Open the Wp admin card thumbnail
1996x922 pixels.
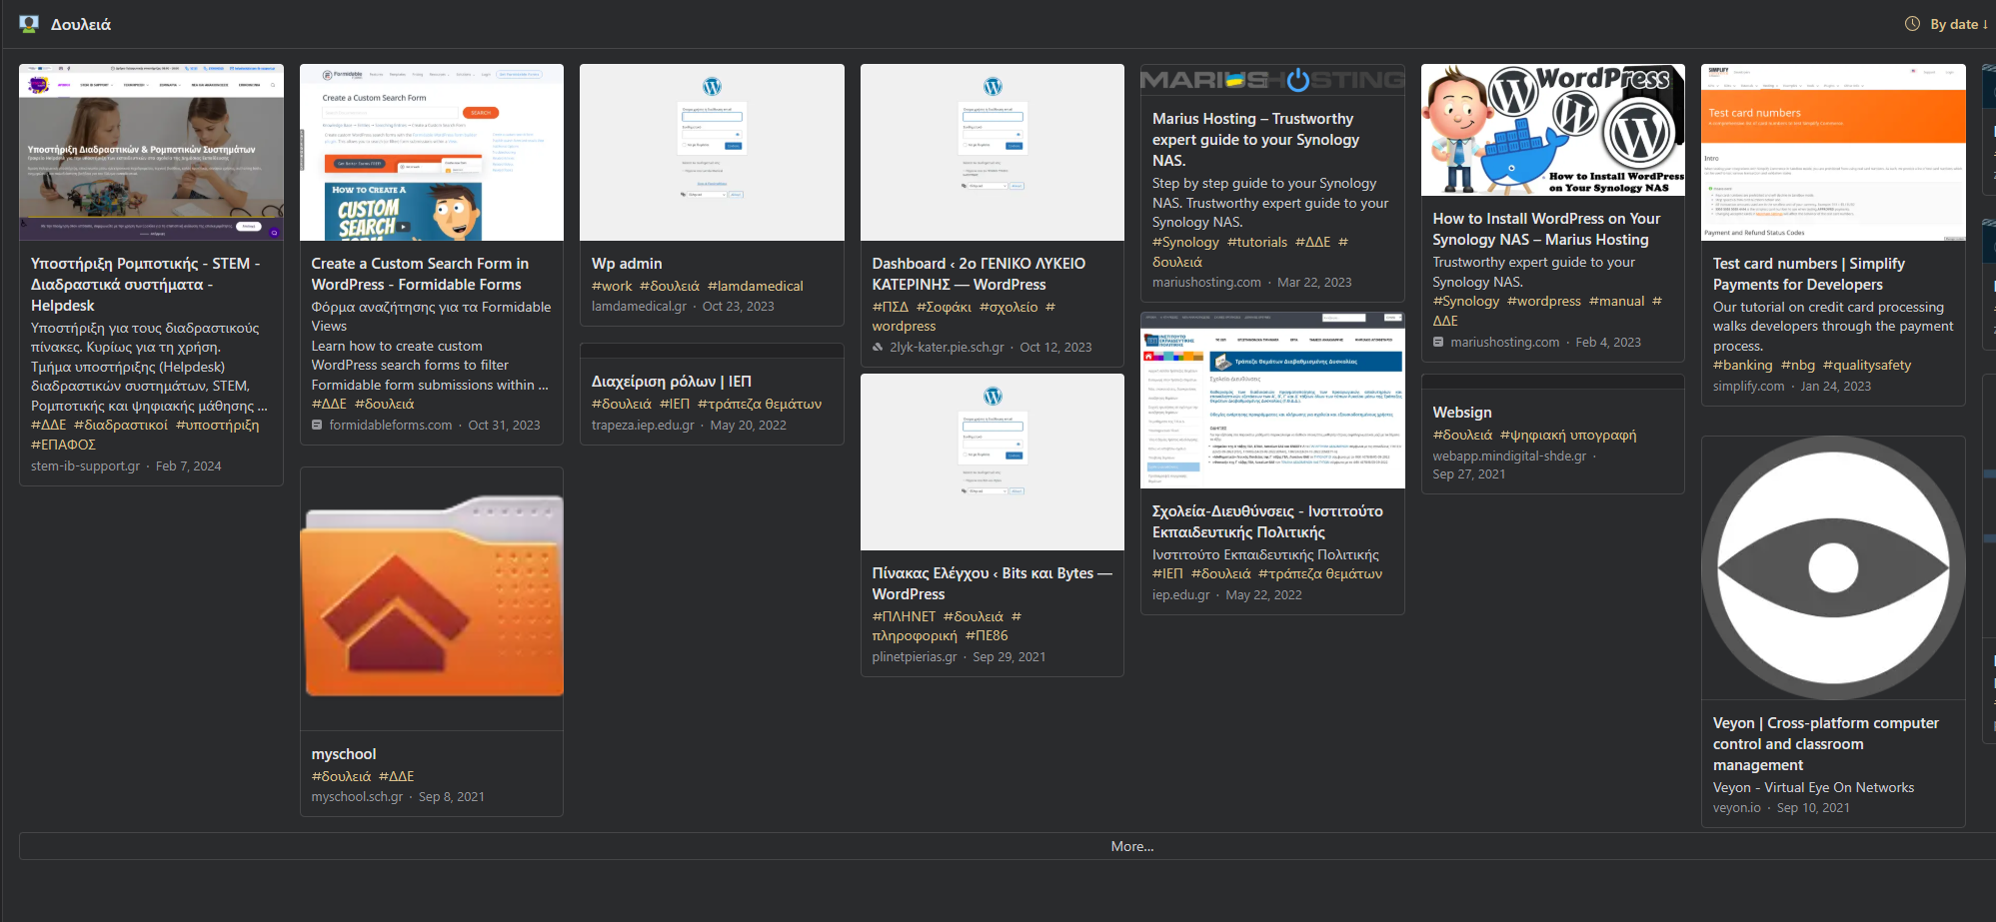pos(712,152)
